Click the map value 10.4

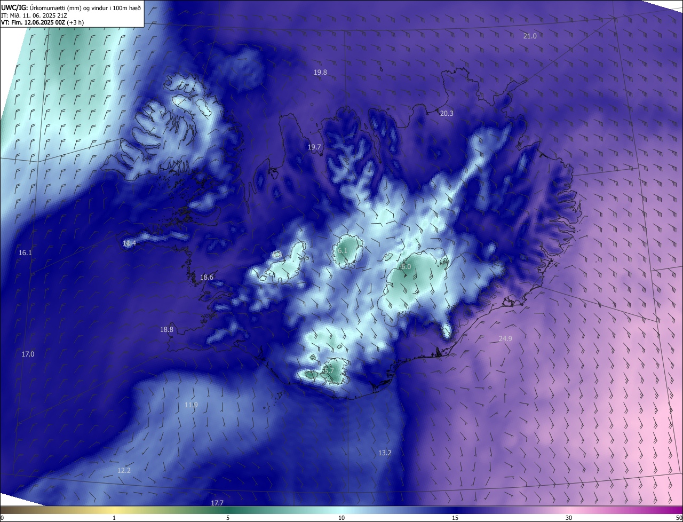pos(129,243)
